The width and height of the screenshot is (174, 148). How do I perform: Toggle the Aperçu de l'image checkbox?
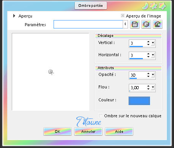[123, 16]
